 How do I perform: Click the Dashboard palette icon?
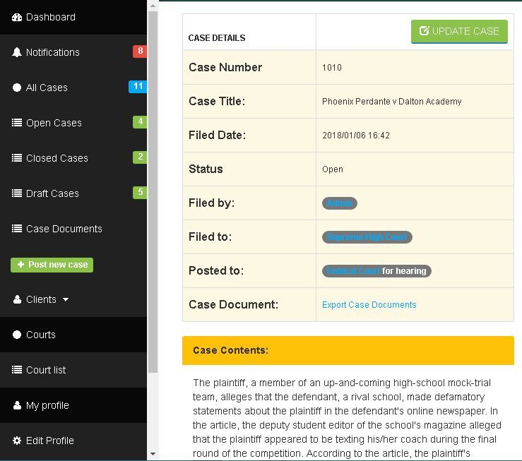[17, 17]
